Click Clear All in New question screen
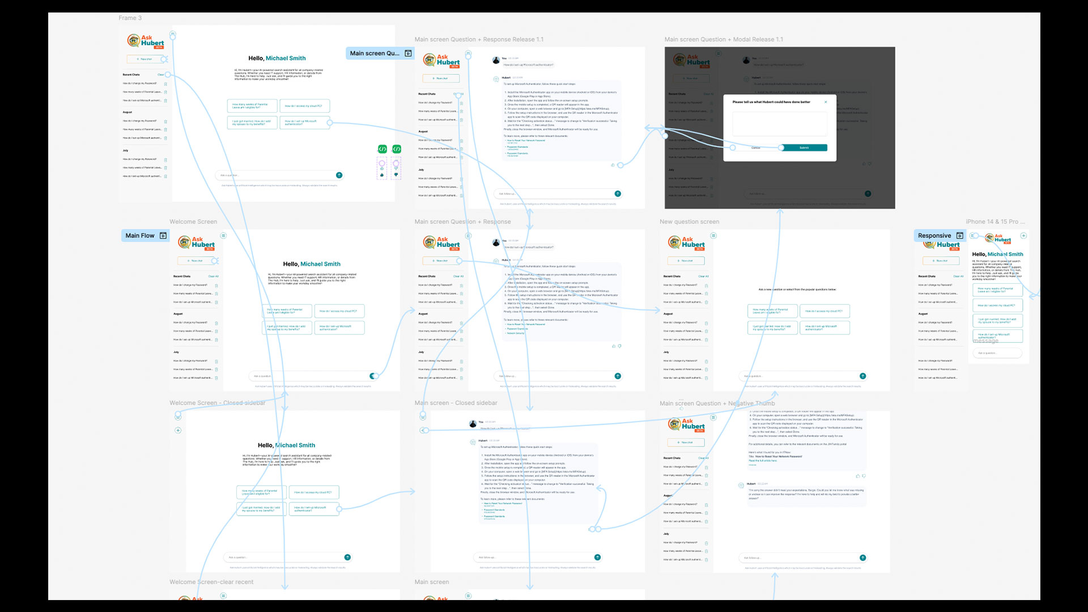 click(x=703, y=277)
